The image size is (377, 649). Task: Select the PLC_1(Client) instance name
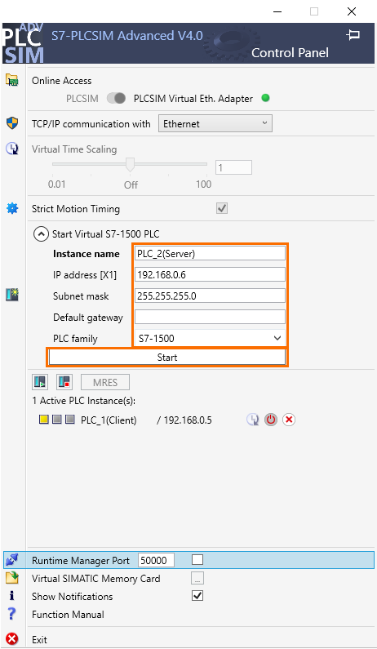[109, 420]
